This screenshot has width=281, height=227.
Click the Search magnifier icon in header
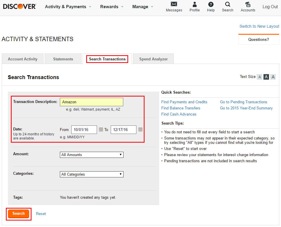tap(228, 4)
